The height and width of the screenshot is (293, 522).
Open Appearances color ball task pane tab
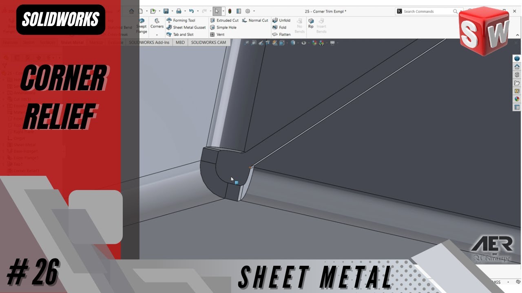517,99
